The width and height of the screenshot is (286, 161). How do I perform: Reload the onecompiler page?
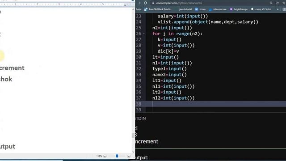(x=145, y=3)
